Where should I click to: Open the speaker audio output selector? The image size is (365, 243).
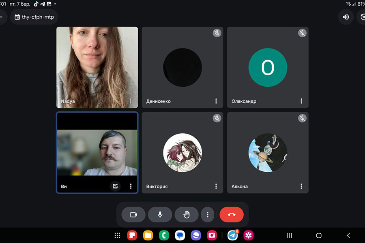346,17
